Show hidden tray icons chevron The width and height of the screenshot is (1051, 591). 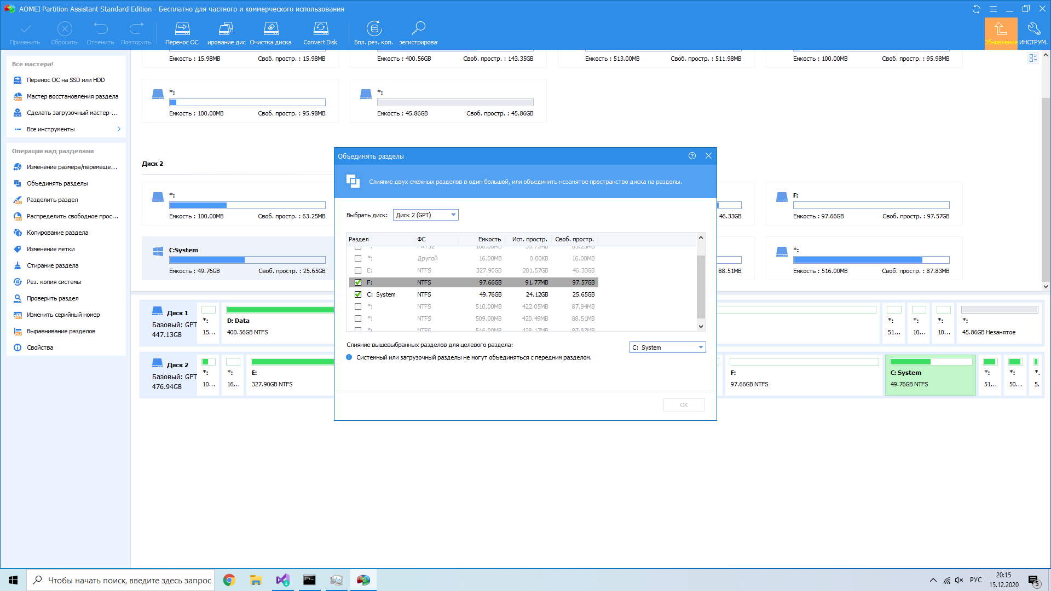point(933,580)
